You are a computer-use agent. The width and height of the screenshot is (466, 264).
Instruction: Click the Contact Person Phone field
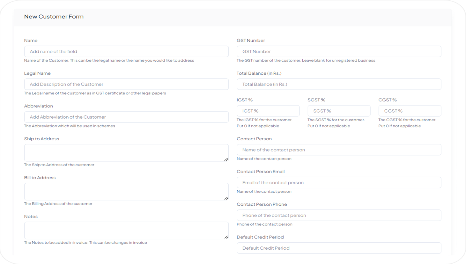(x=339, y=215)
